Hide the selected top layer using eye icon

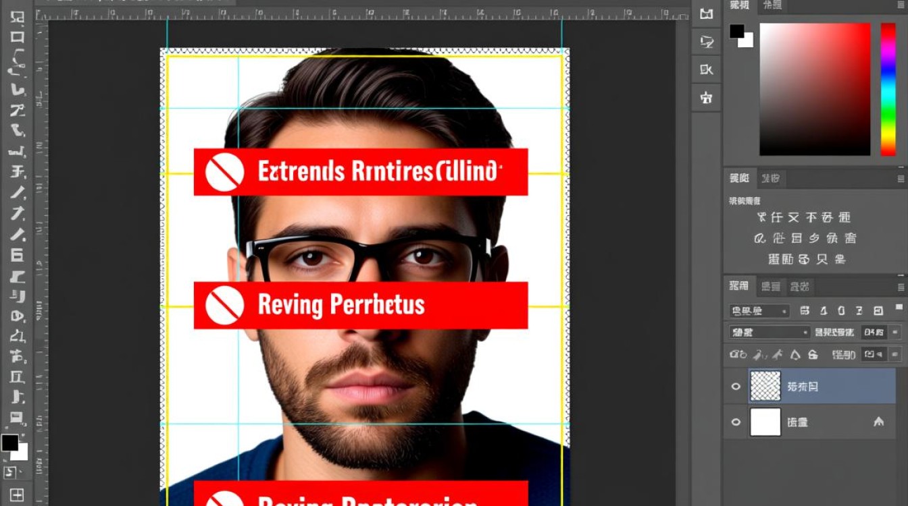(736, 387)
